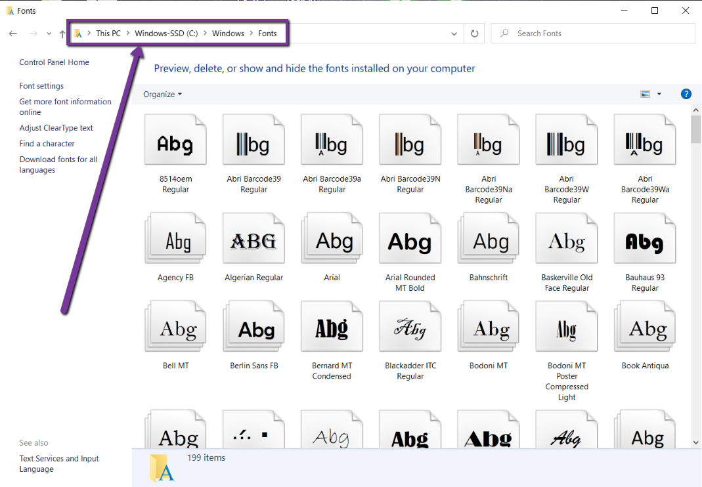Open the Organize dropdown menu
Screen dimensions: 702x487
[x=162, y=94]
